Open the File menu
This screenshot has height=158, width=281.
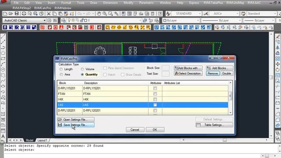16,3
